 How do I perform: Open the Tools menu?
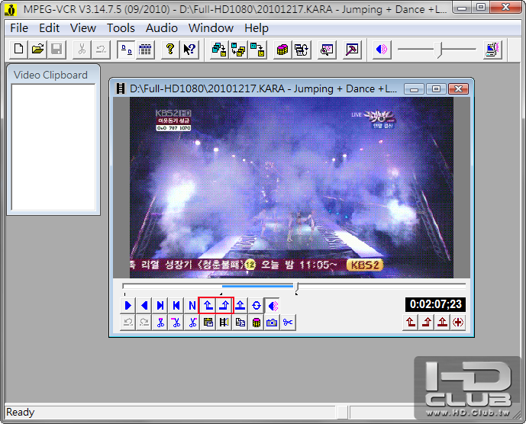pyautogui.click(x=121, y=28)
